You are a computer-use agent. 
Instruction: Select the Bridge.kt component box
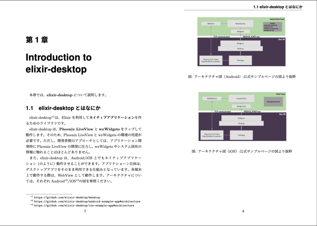click(241, 31)
